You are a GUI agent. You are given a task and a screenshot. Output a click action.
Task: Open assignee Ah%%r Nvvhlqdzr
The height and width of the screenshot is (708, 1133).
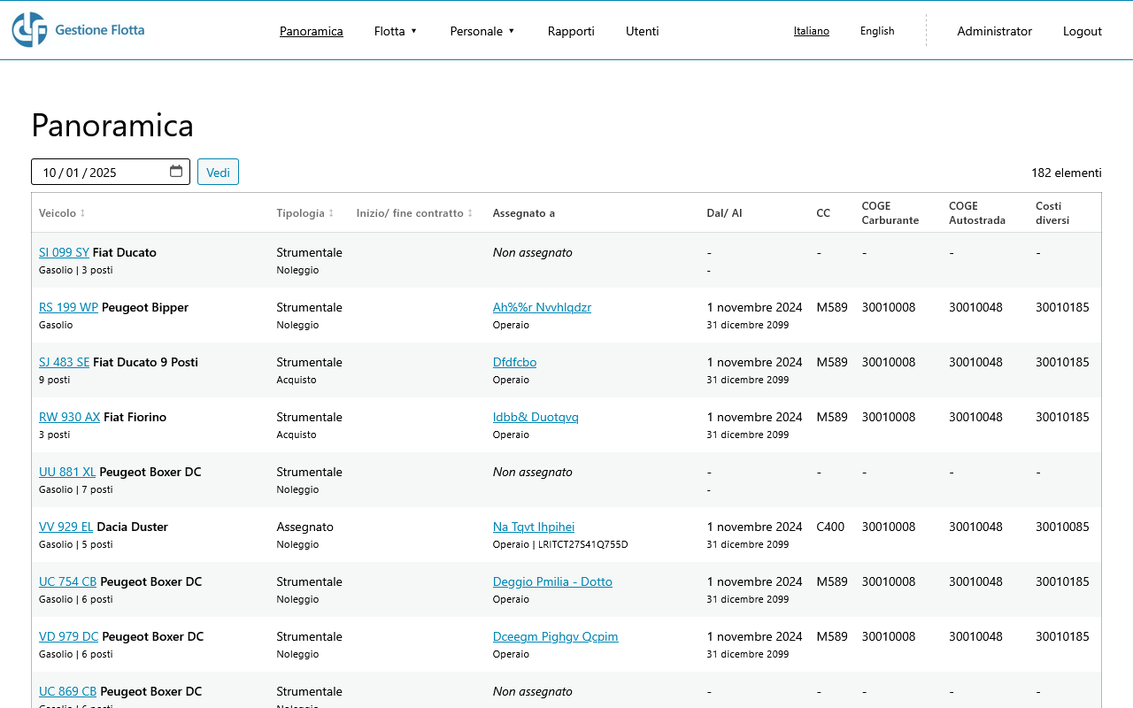[542, 307]
